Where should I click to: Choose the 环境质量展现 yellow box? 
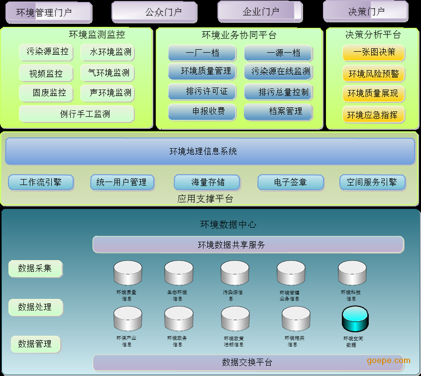(x=374, y=94)
